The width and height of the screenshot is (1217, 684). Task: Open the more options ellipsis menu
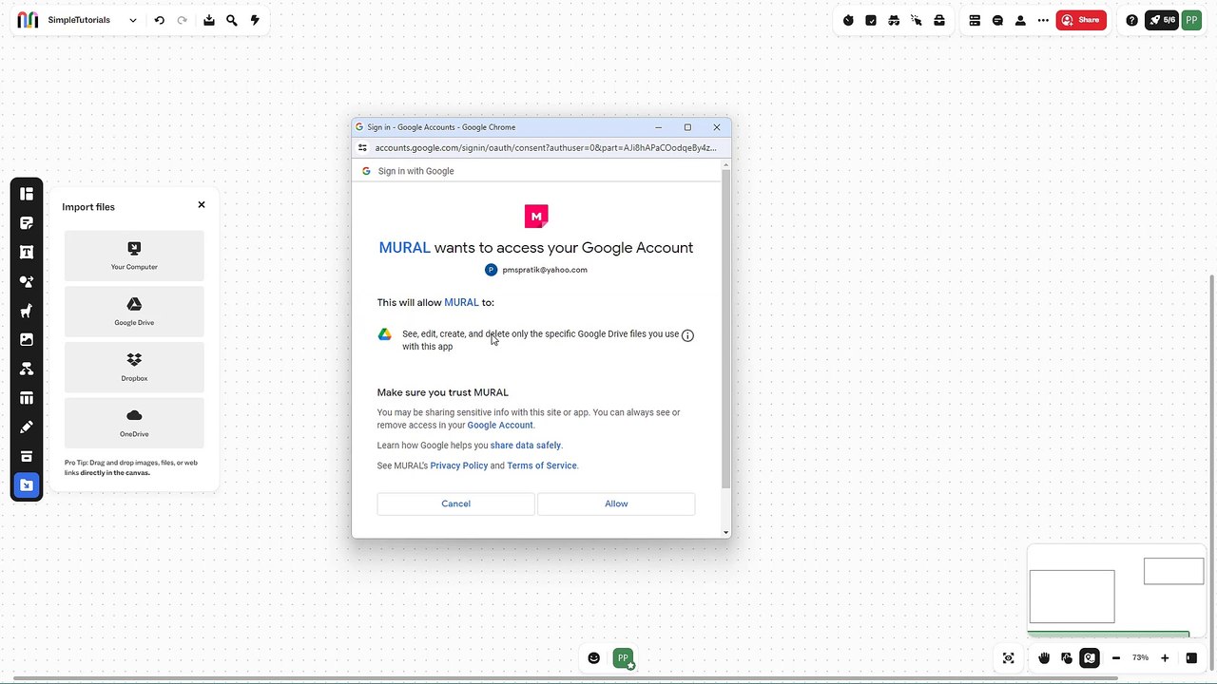point(1043,20)
